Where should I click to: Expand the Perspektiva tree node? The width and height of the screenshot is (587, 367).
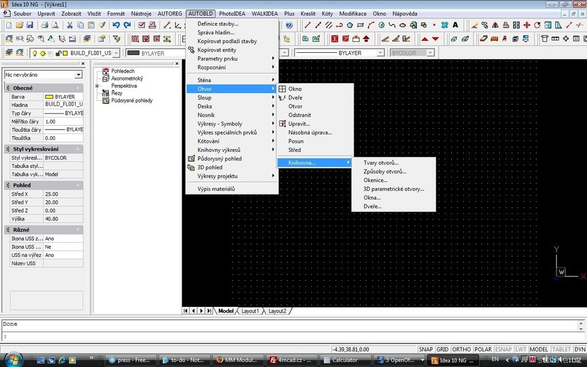(97, 85)
